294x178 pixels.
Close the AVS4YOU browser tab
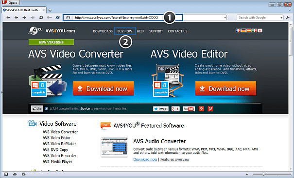point(44,10)
